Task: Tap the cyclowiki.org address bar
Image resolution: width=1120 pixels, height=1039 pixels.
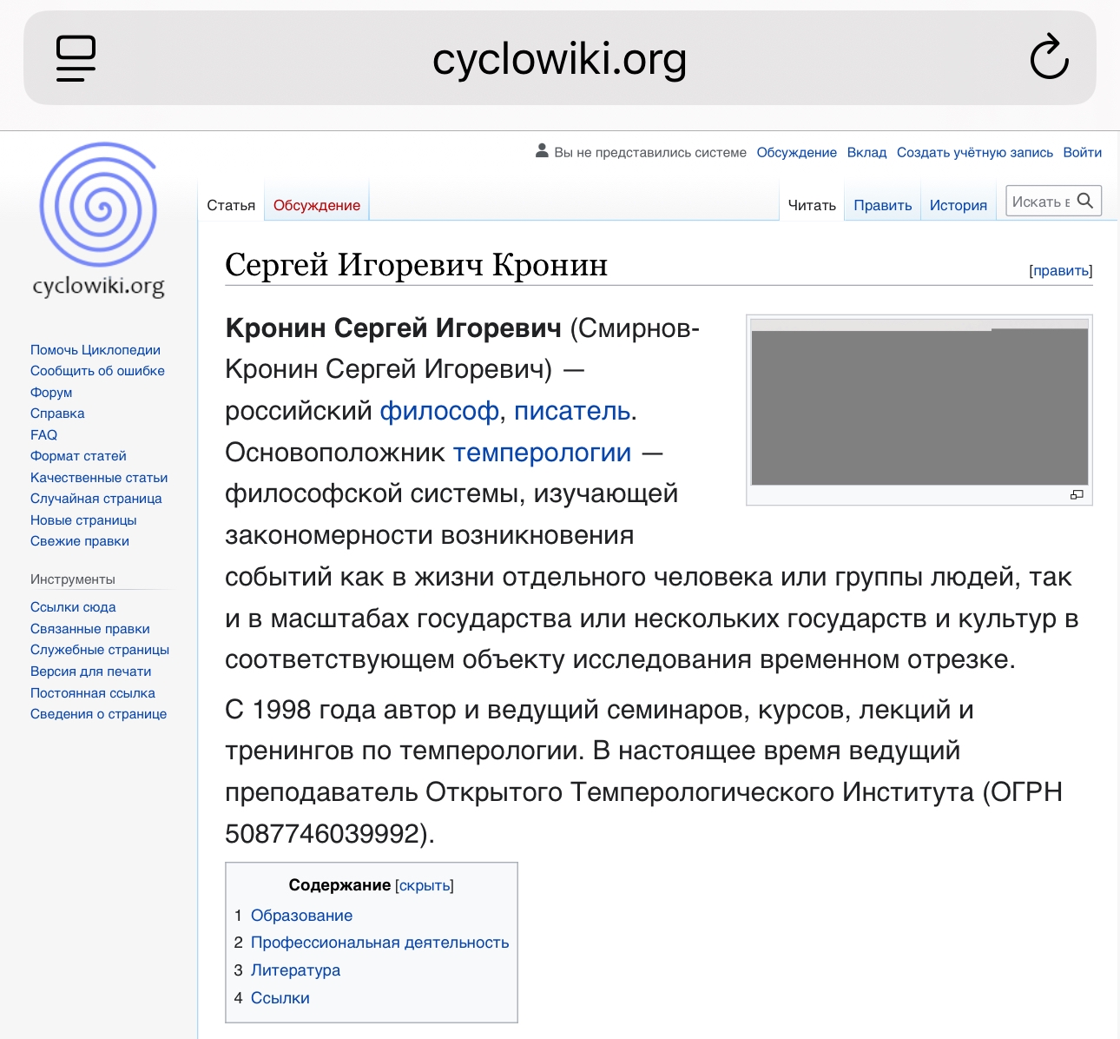Action: click(x=559, y=58)
